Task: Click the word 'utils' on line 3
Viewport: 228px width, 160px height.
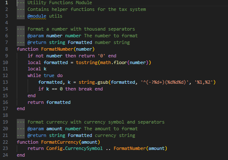Action: pos(56,16)
